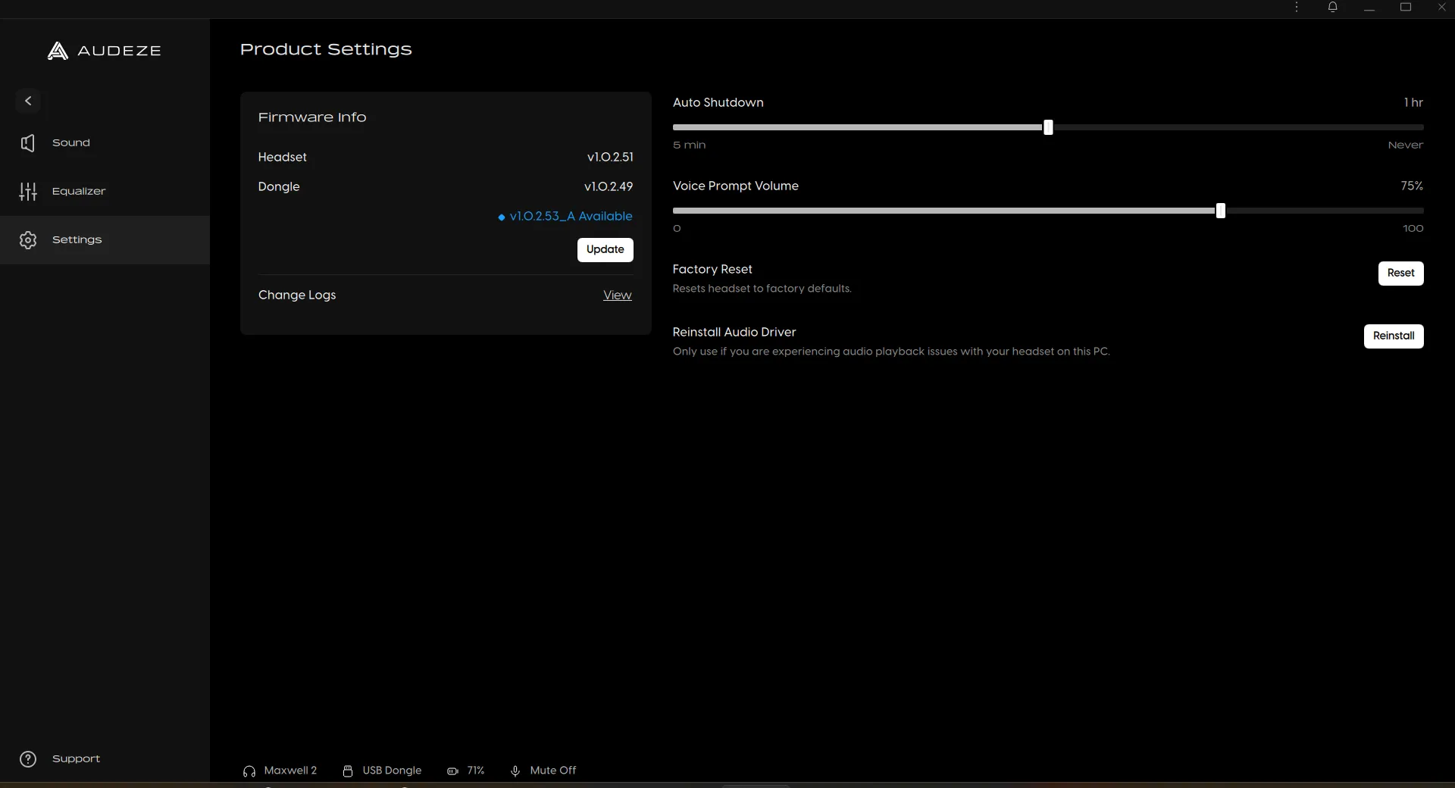The height and width of the screenshot is (788, 1455).
Task: Click the battery level icon
Action: point(452,771)
